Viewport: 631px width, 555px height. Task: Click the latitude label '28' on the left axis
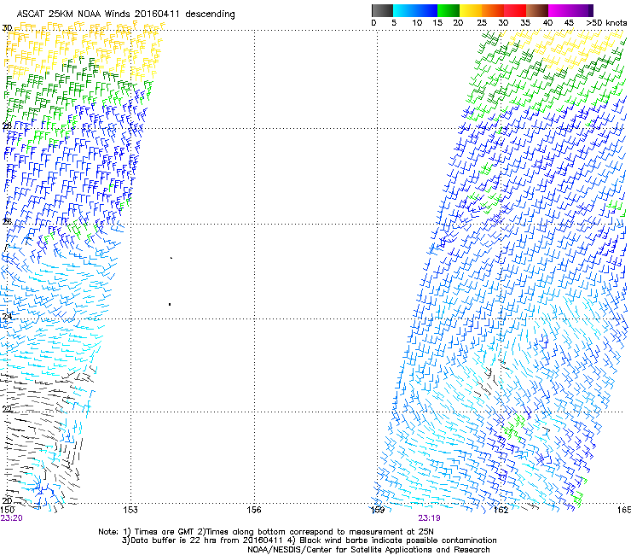tap(7, 126)
